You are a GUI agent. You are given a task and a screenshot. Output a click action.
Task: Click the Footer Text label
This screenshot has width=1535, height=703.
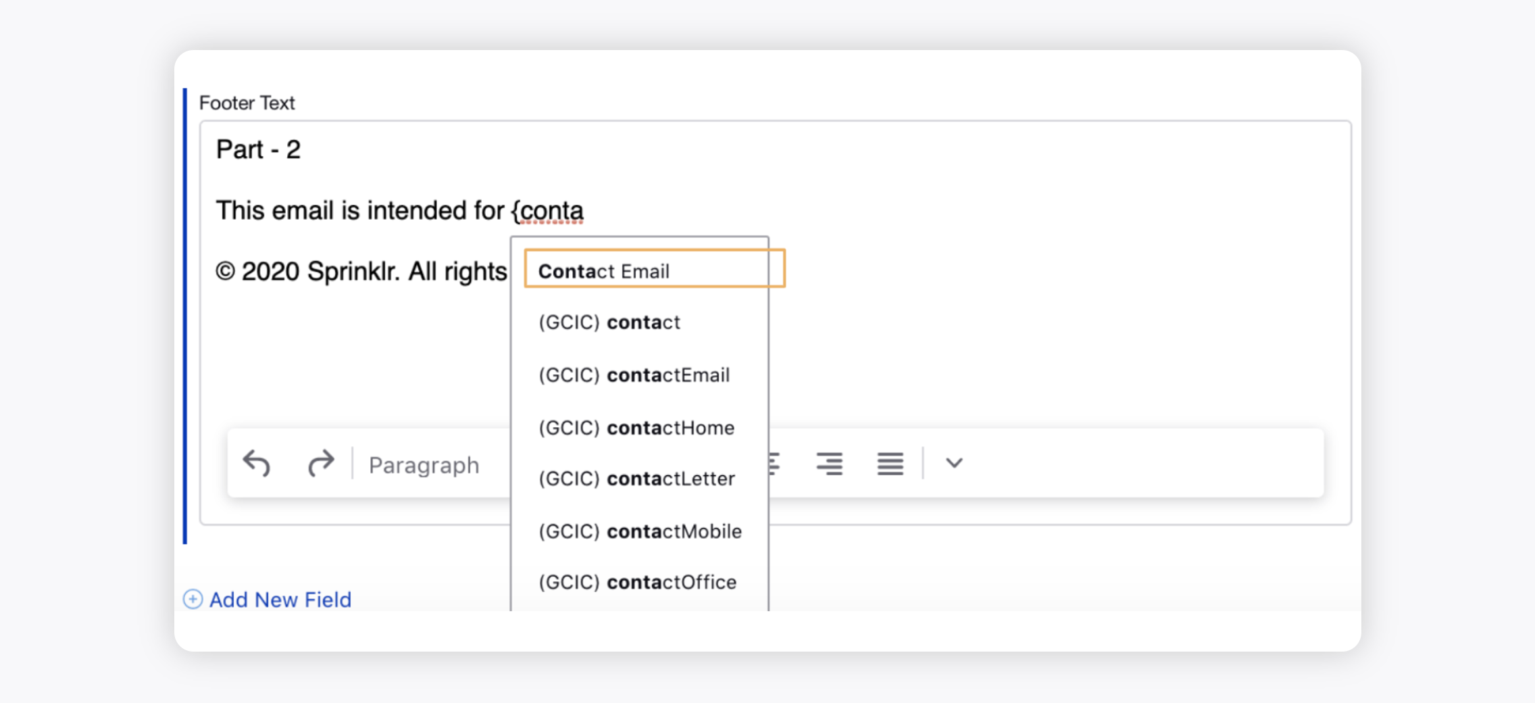(x=247, y=103)
